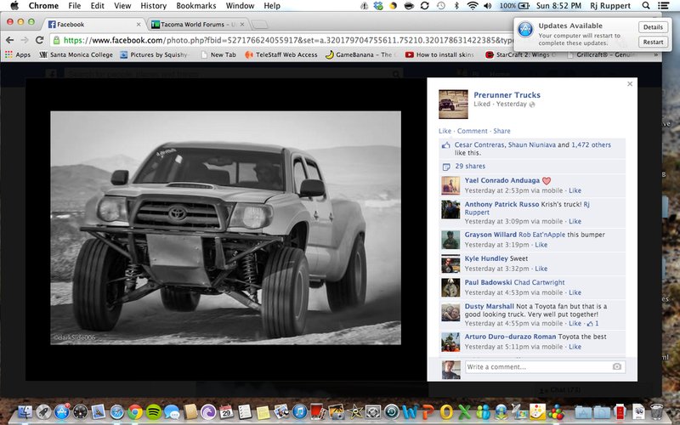Open TeleStaff Web Access bookmark

click(281, 54)
